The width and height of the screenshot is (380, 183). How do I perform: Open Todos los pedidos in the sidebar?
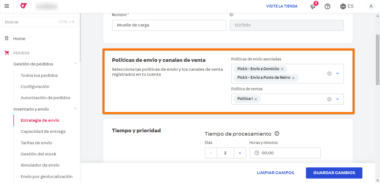[39, 75]
